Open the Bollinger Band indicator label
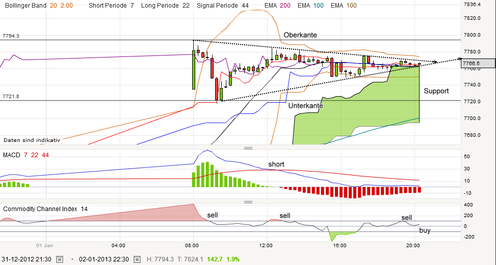 [x=25, y=6]
